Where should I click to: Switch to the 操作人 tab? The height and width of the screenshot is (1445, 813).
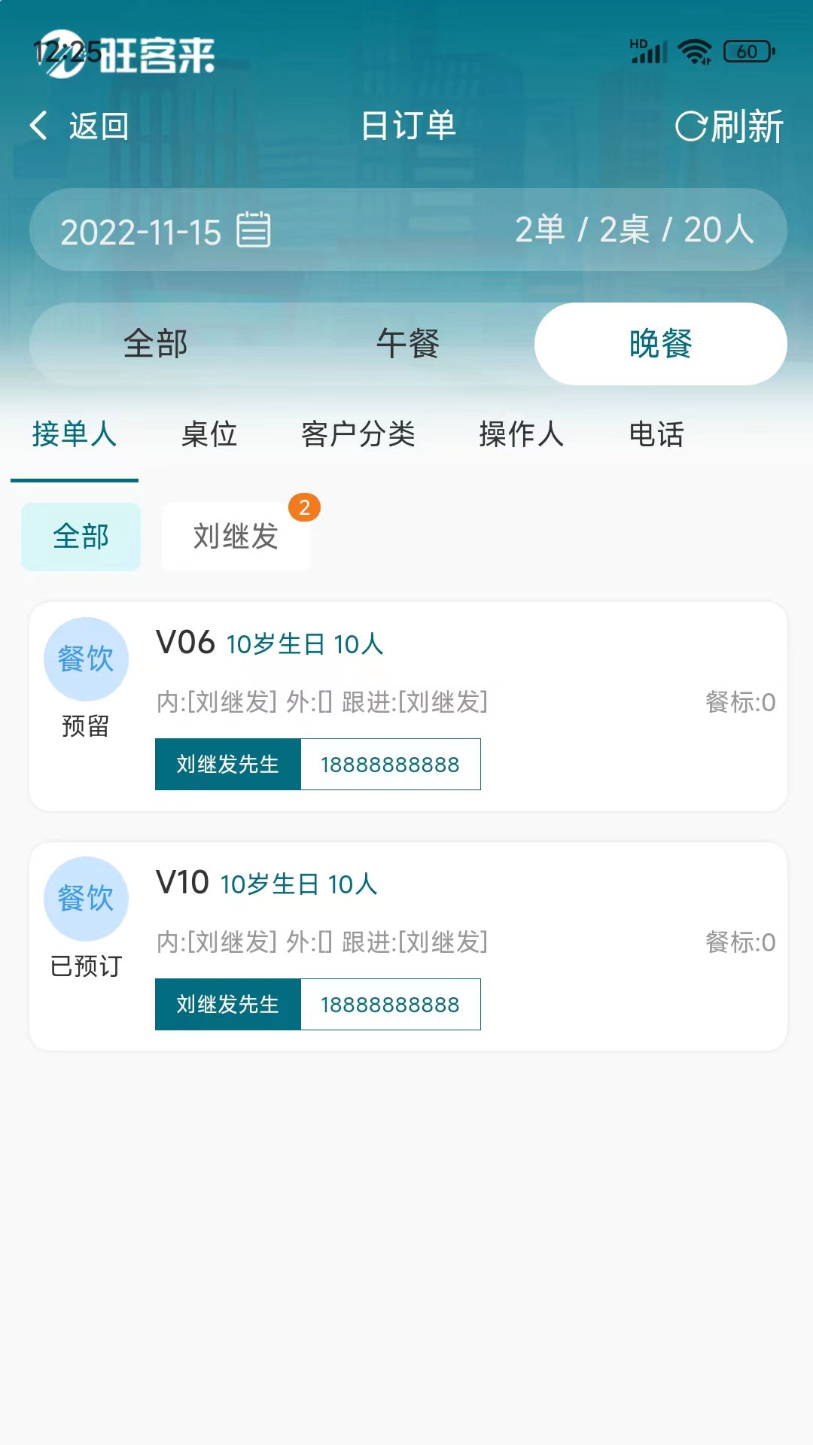tap(521, 434)
